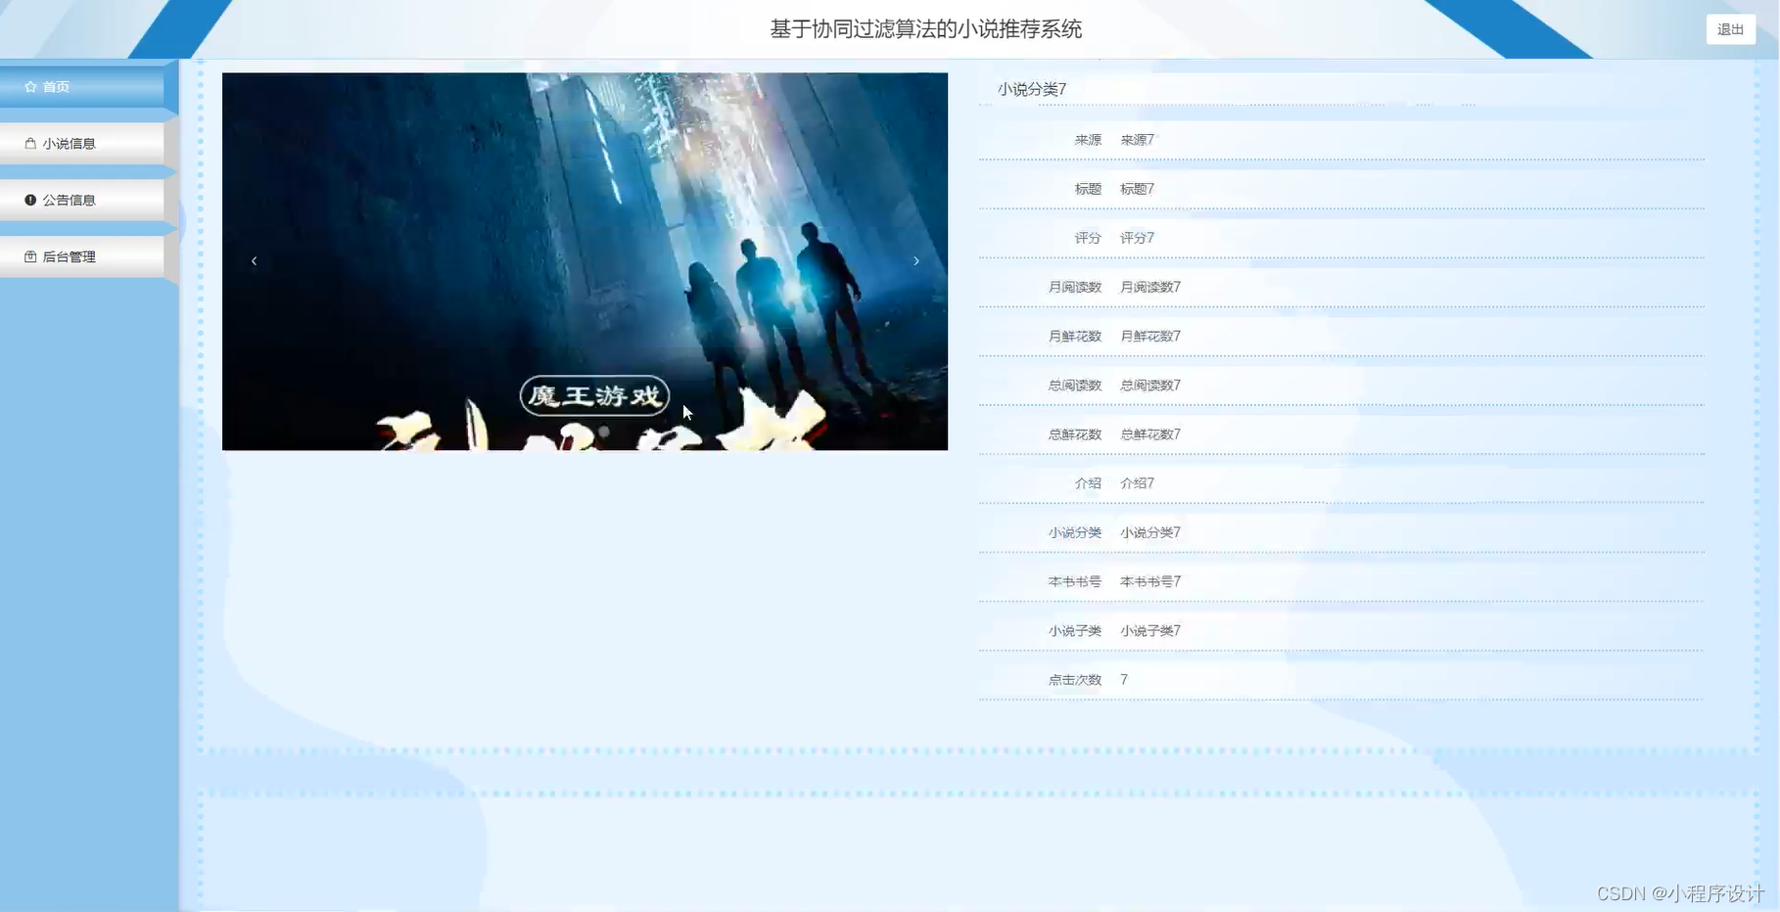Click the label 评分
The height and width of the screenshot is (912, 1780).
tap(1088, 238)
